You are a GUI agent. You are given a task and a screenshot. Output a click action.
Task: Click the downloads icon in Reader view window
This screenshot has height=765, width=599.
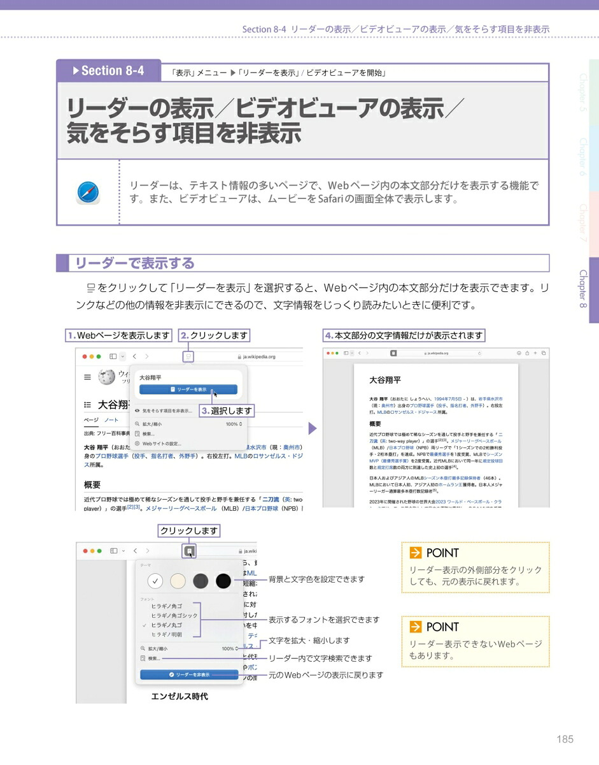pyautogui.click(x=519, y=353)
